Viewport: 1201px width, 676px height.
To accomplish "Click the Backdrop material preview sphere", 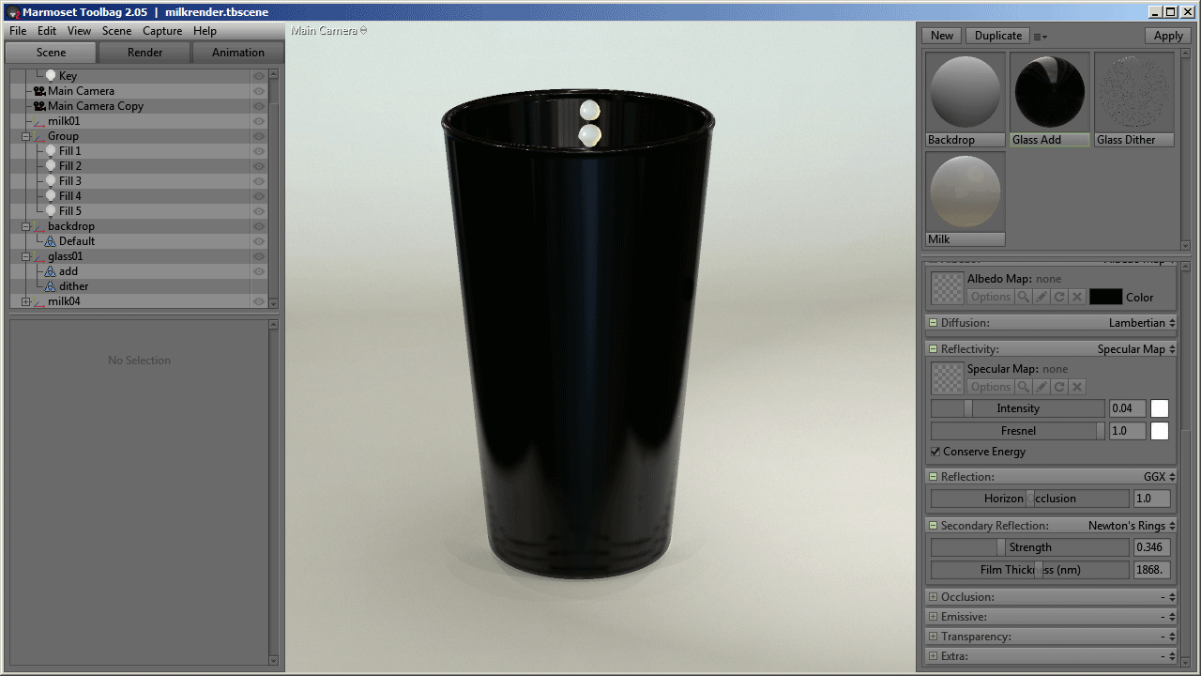I will coord(964,91).
